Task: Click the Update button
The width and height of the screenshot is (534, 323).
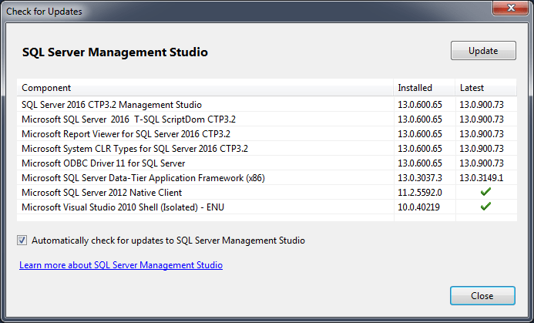Action: click(x=483, y=51)
